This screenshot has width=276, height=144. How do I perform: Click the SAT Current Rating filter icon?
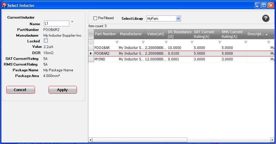click(220, 42)
